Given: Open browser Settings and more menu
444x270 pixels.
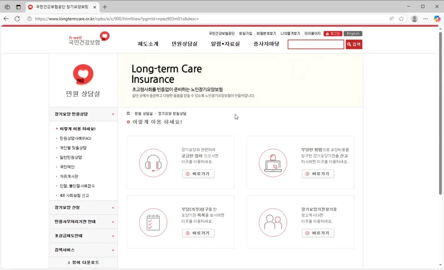Looking at the screenshot, I should [426, 19].
